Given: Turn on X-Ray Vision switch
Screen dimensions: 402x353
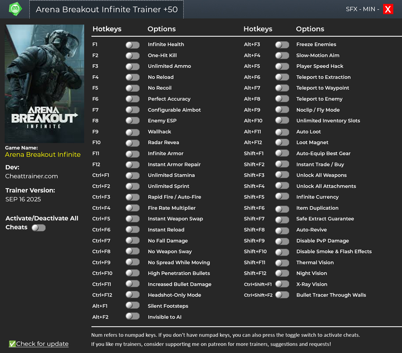Looking at the screenshot, I should pos(282,284).
